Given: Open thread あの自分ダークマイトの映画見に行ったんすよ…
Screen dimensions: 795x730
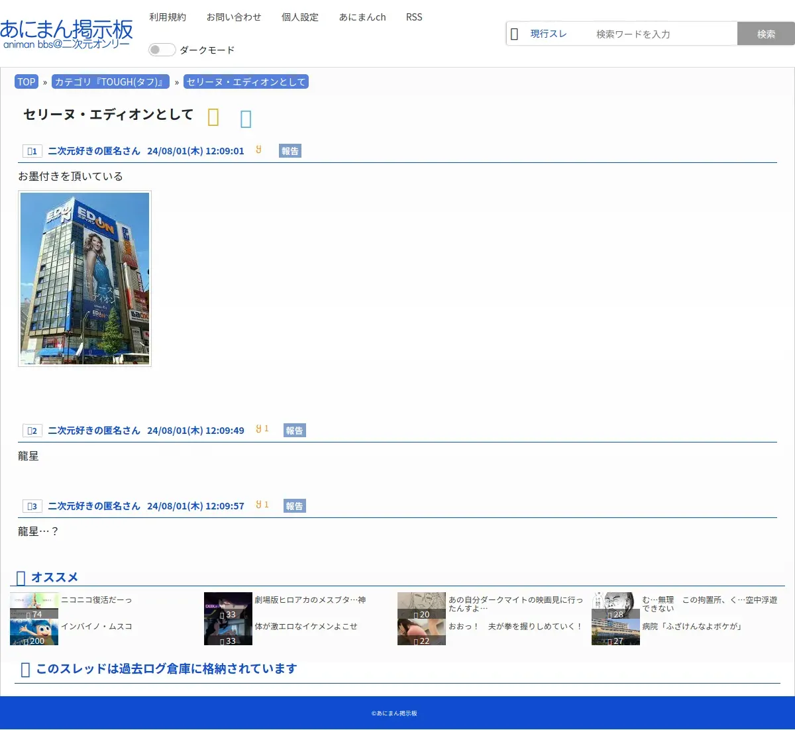Looking at the screenshot, I should (x=516, y=604).
